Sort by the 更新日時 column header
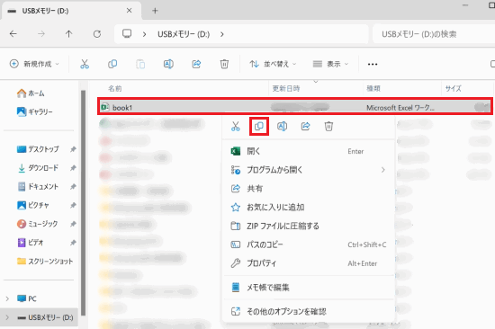This screenshot has width=495, height=329. pos(286,89)
